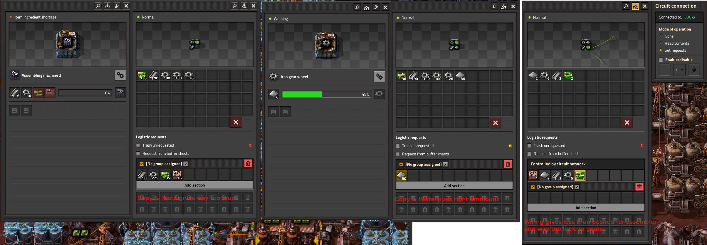Viewport: 707px width, 245px height.
Task: Edit group pencil in third chest
Action: (x=577, y=187)
